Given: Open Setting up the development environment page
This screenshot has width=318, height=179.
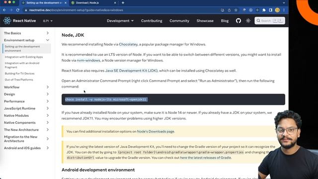Looking at the screenshot, I should tap(27, 49).
